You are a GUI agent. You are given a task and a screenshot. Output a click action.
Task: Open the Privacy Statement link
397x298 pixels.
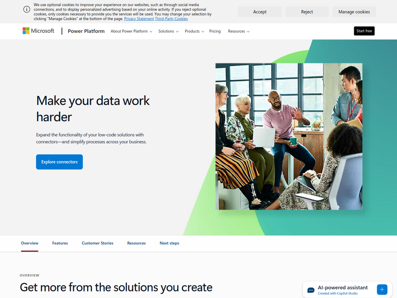[139, 19]
